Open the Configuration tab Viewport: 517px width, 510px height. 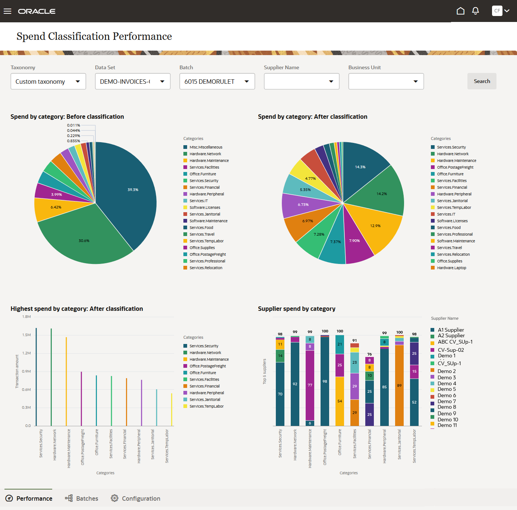click(141, 498)
